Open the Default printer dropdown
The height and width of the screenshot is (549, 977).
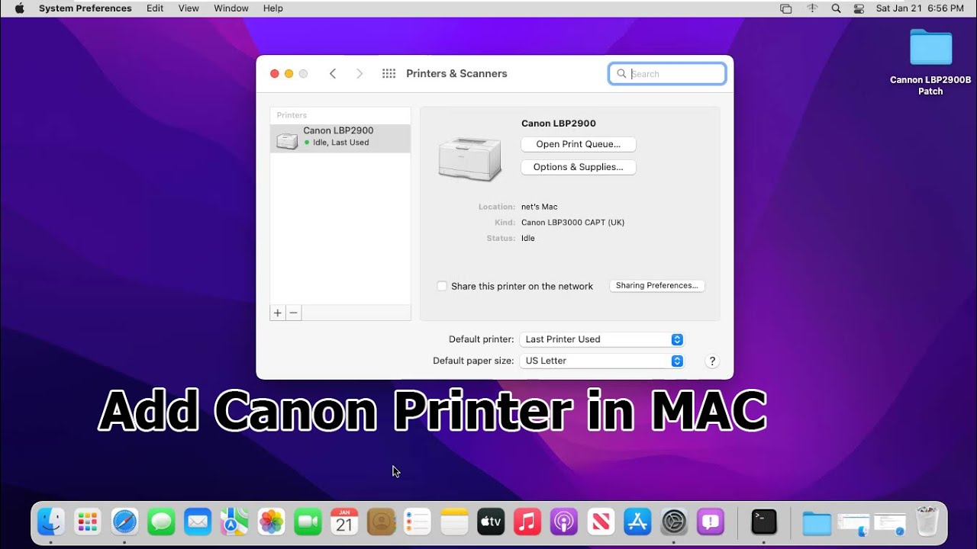pos(601,339)
